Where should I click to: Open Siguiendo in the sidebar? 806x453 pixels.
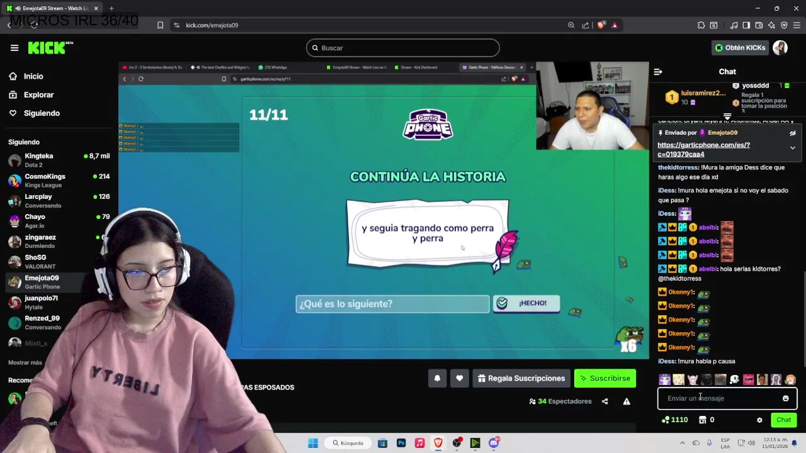42,113
